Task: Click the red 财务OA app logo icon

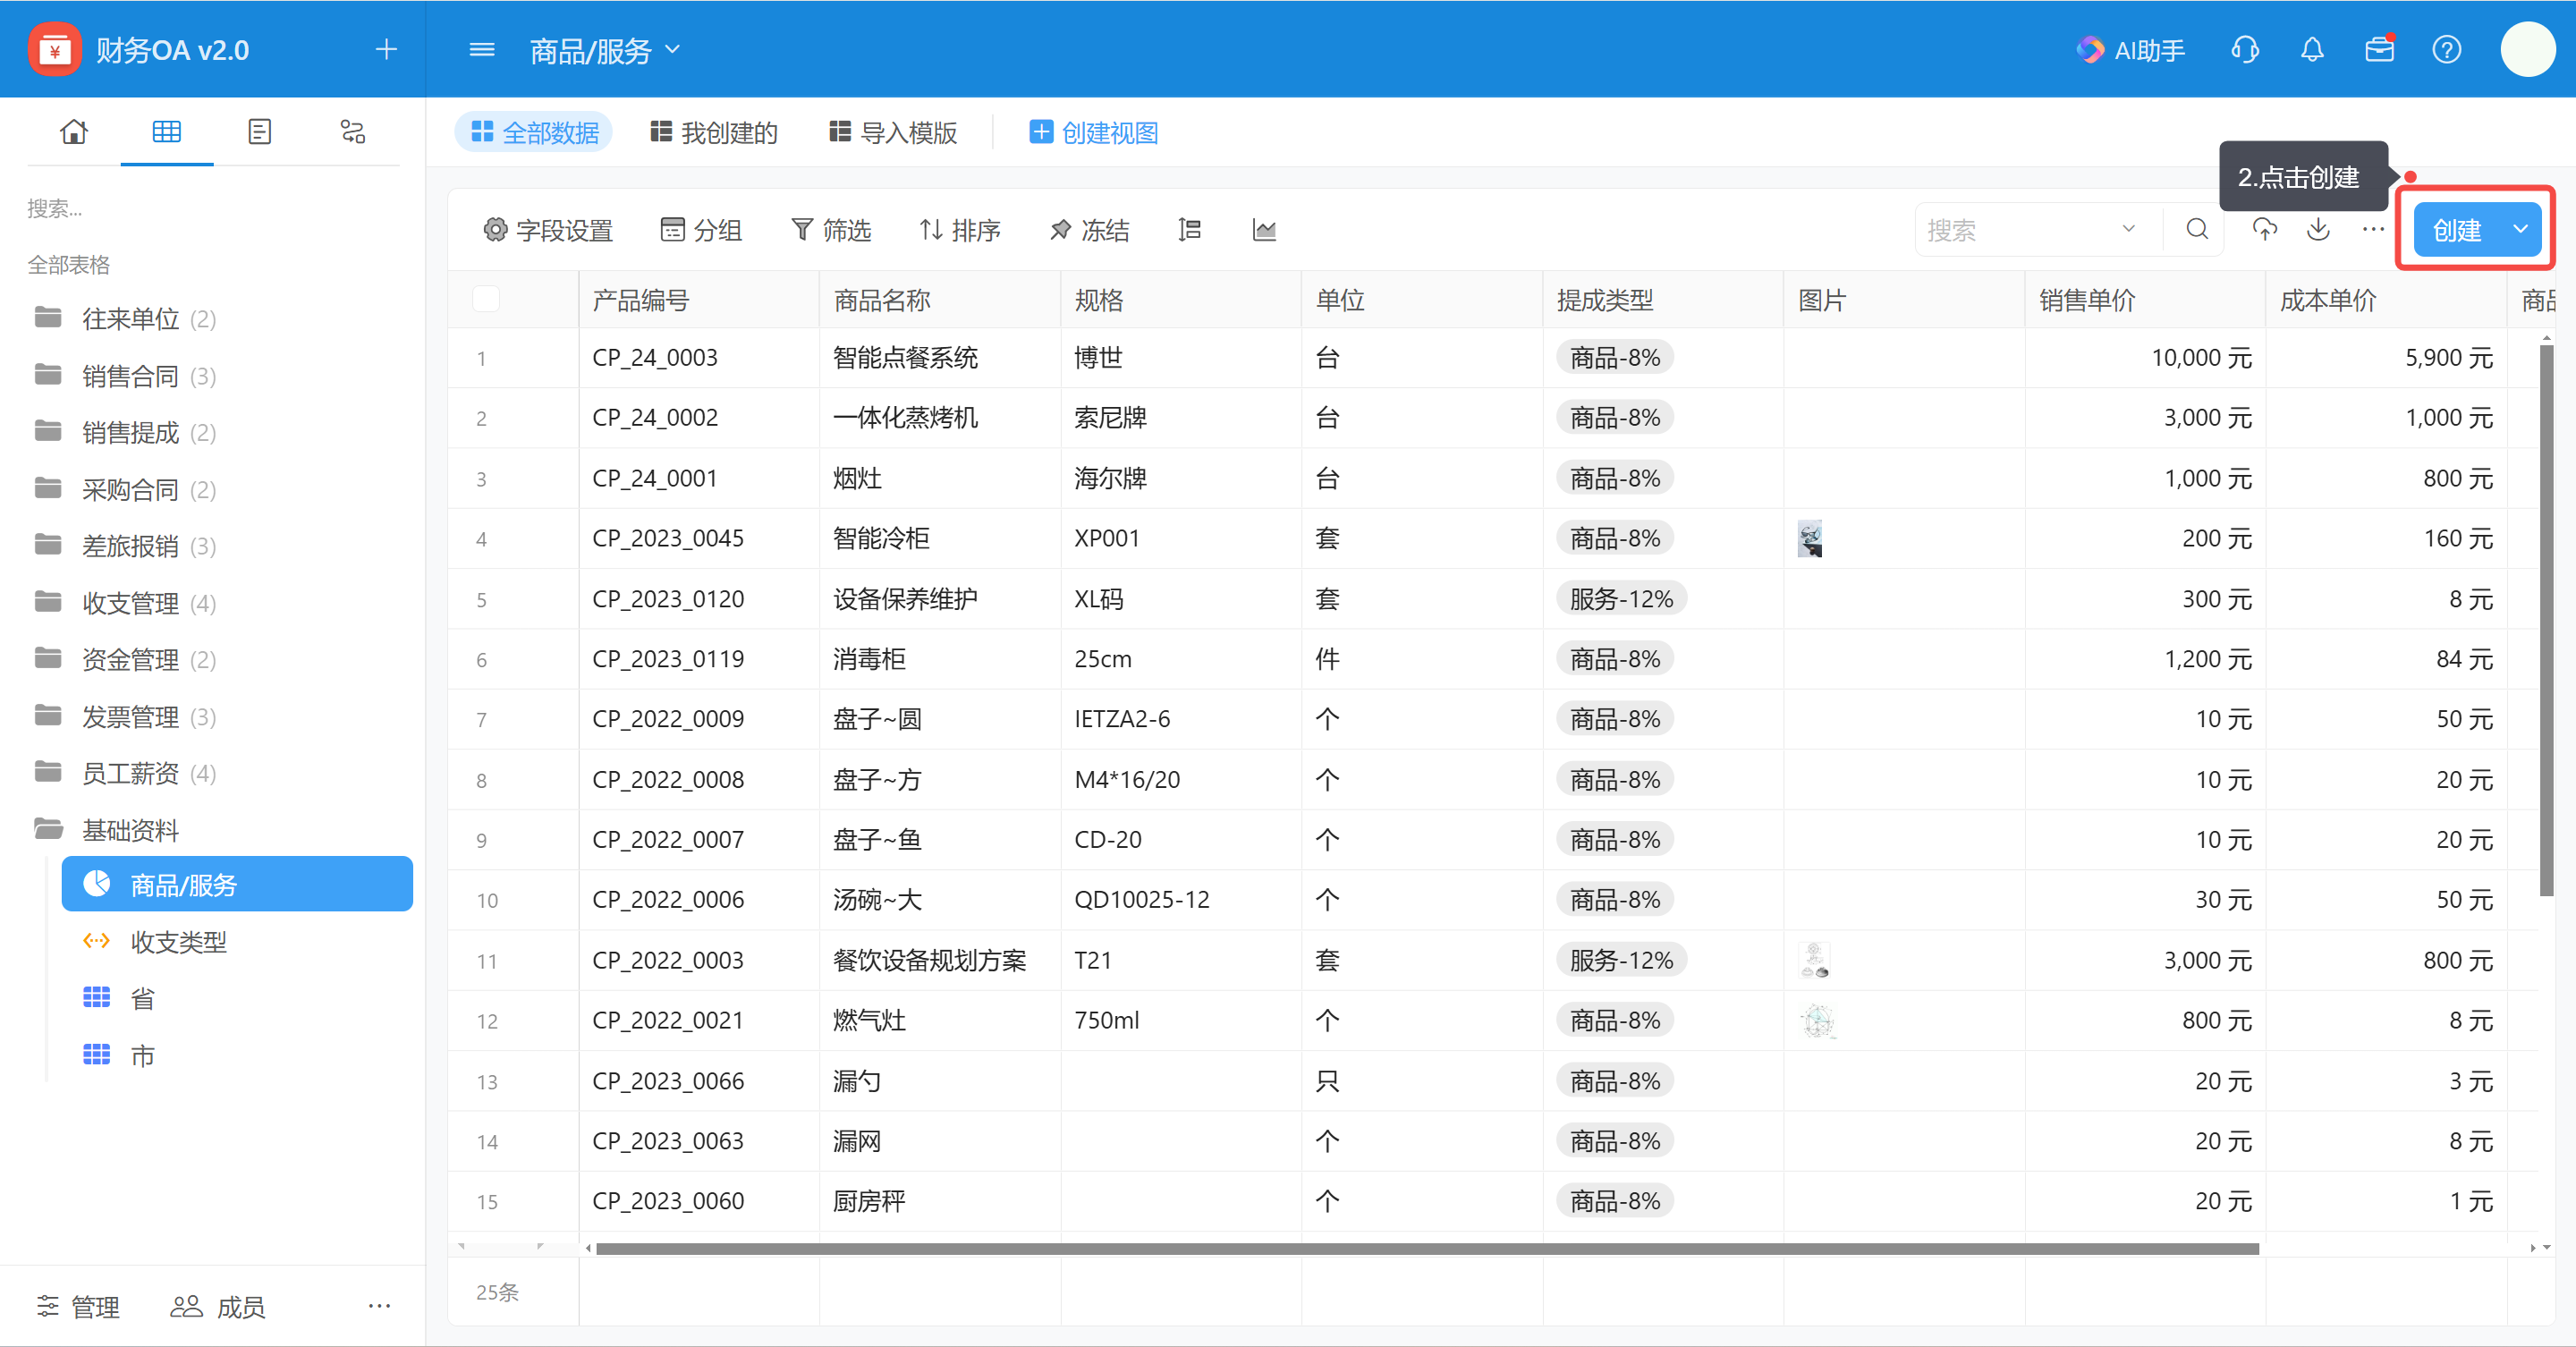Action: click(55, 49)
